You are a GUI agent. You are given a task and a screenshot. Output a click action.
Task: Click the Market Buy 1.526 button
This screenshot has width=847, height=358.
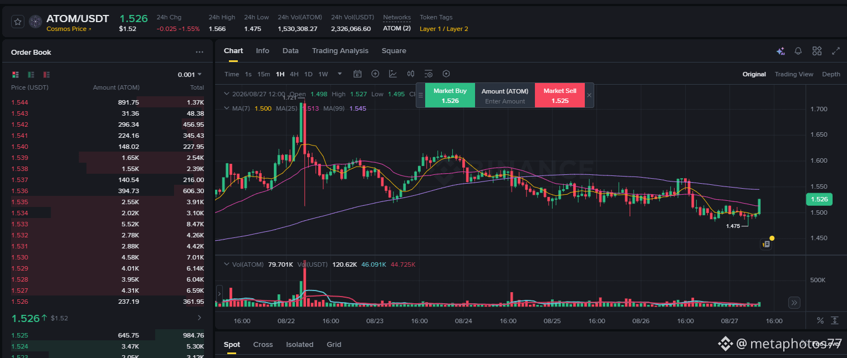click(x=450, y=95)
